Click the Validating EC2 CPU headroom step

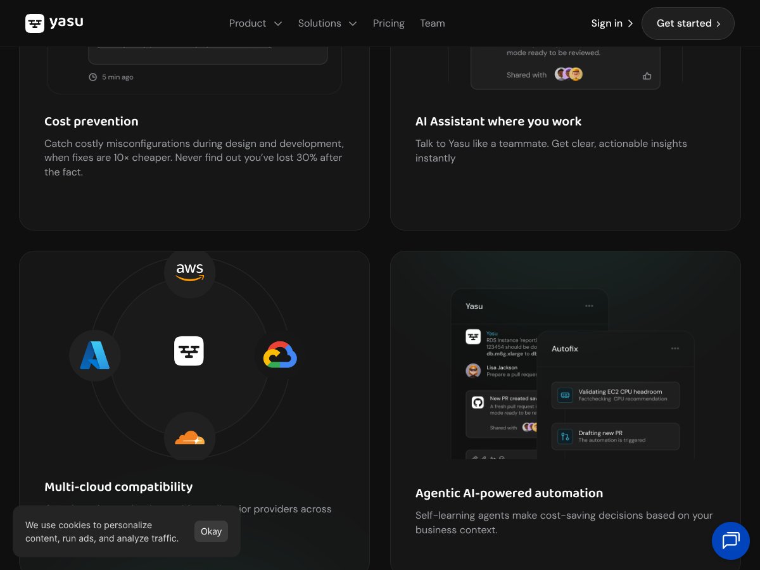[615, 395]
